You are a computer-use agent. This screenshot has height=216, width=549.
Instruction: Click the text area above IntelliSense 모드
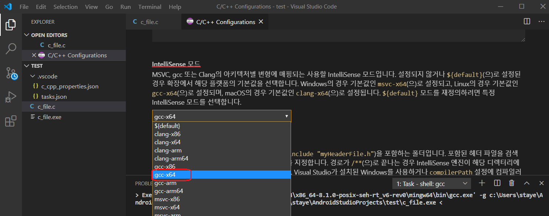pos(339,36)
